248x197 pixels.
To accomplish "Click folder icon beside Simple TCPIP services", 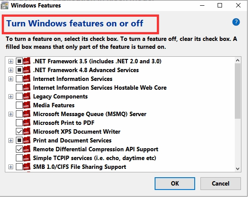I will point(27,158).
